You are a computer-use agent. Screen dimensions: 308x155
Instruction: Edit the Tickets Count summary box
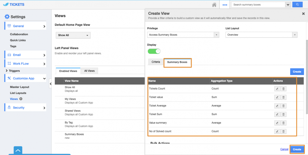(x=277, y=89)
